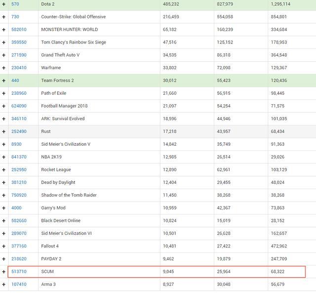Click plus icon beside Sid Meier's Civilization VI
Screen dimensions: 316x293
coord(3,234)
